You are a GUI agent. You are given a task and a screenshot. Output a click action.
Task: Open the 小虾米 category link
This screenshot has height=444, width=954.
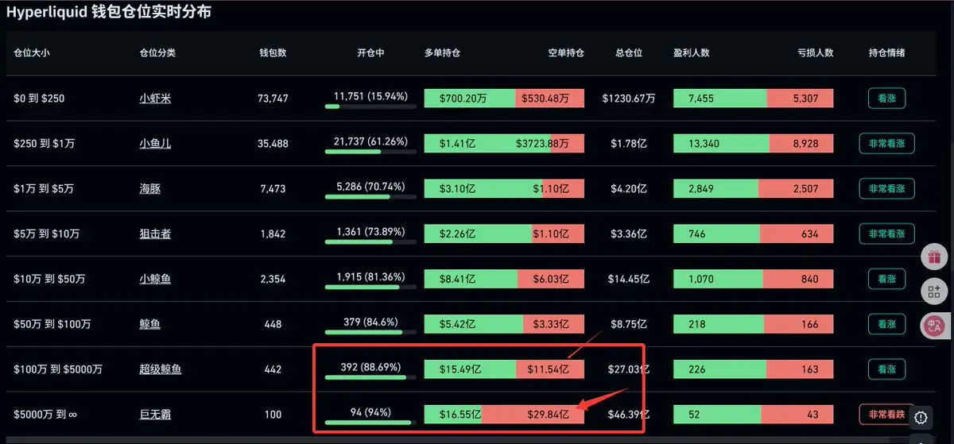155,98
